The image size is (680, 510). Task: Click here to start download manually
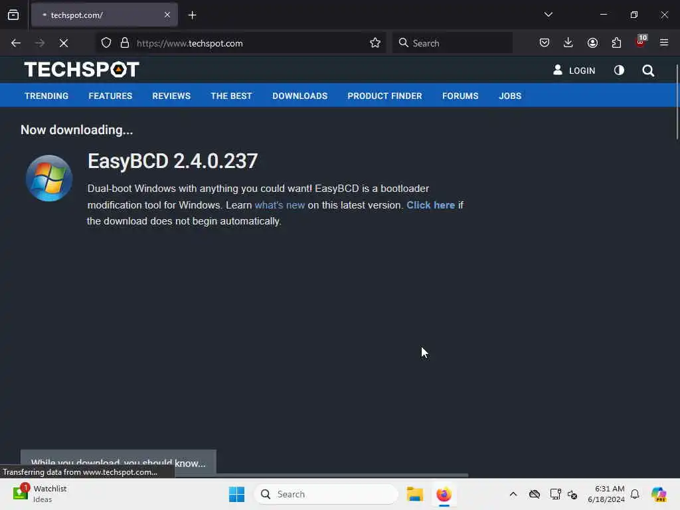430,205
